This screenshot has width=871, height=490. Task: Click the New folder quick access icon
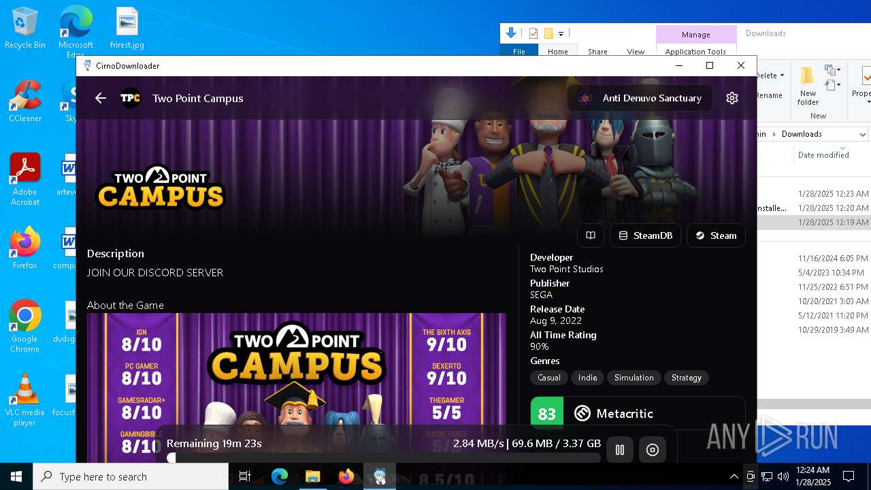pos(548,33)
